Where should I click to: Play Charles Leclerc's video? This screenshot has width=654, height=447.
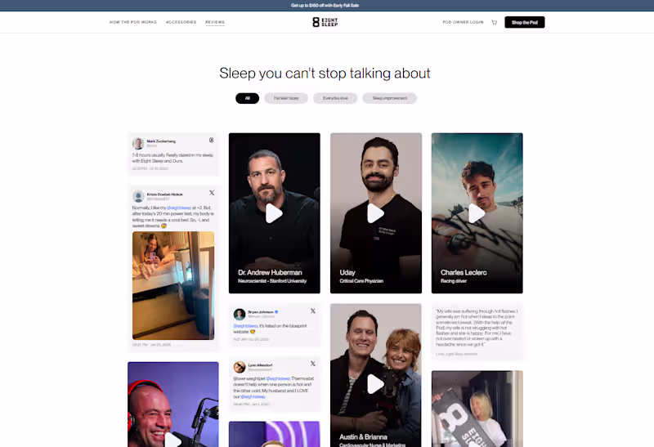point(477,213)
